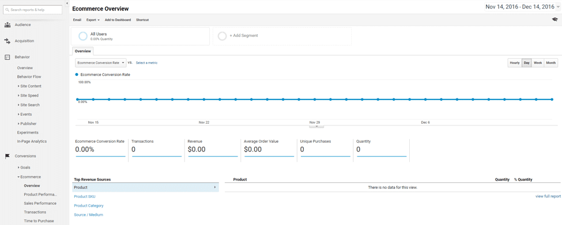This screenshot has width=562, height=225.
Task: Open the graduation cap education icon
Action: point(555,20)
